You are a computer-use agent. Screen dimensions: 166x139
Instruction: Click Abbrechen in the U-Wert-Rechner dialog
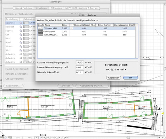click(113, 78)
